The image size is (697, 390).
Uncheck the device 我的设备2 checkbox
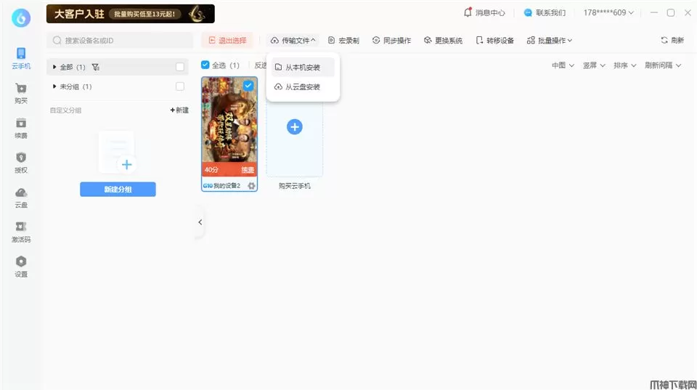tap(248, 86)
